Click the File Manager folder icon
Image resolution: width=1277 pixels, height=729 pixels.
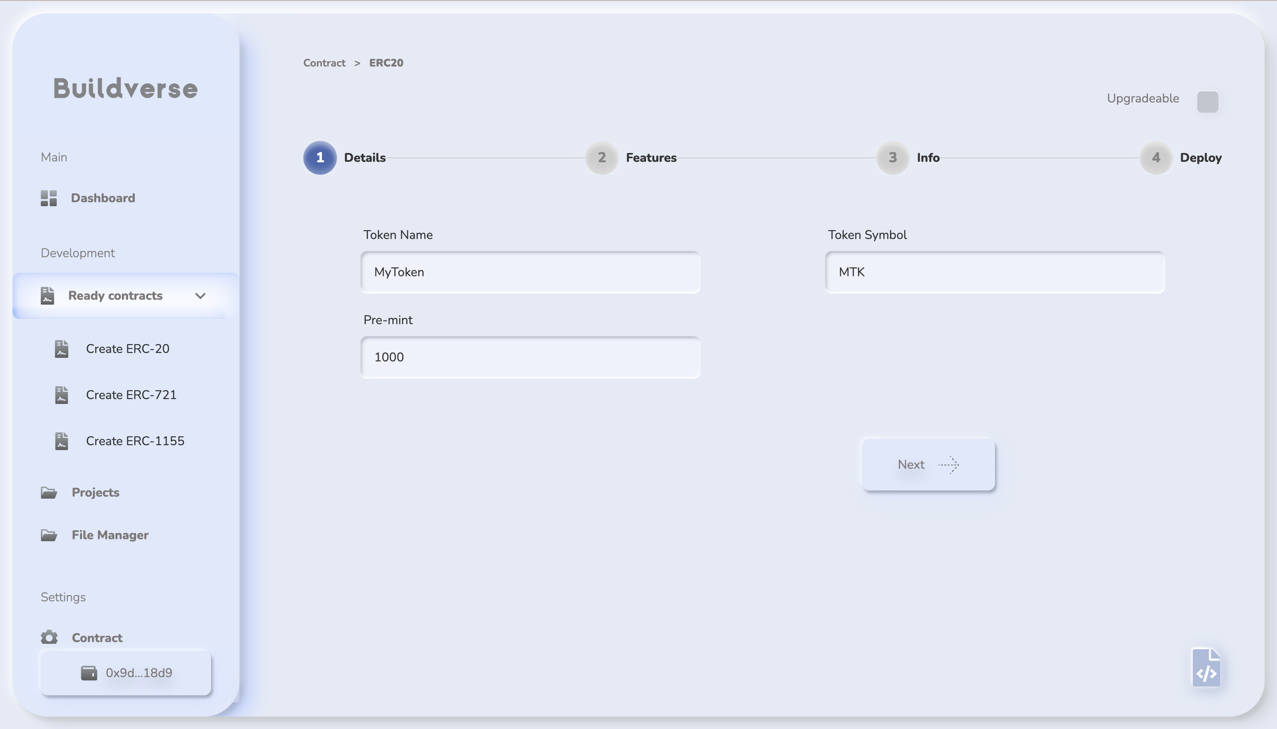[x=49, y=535]
